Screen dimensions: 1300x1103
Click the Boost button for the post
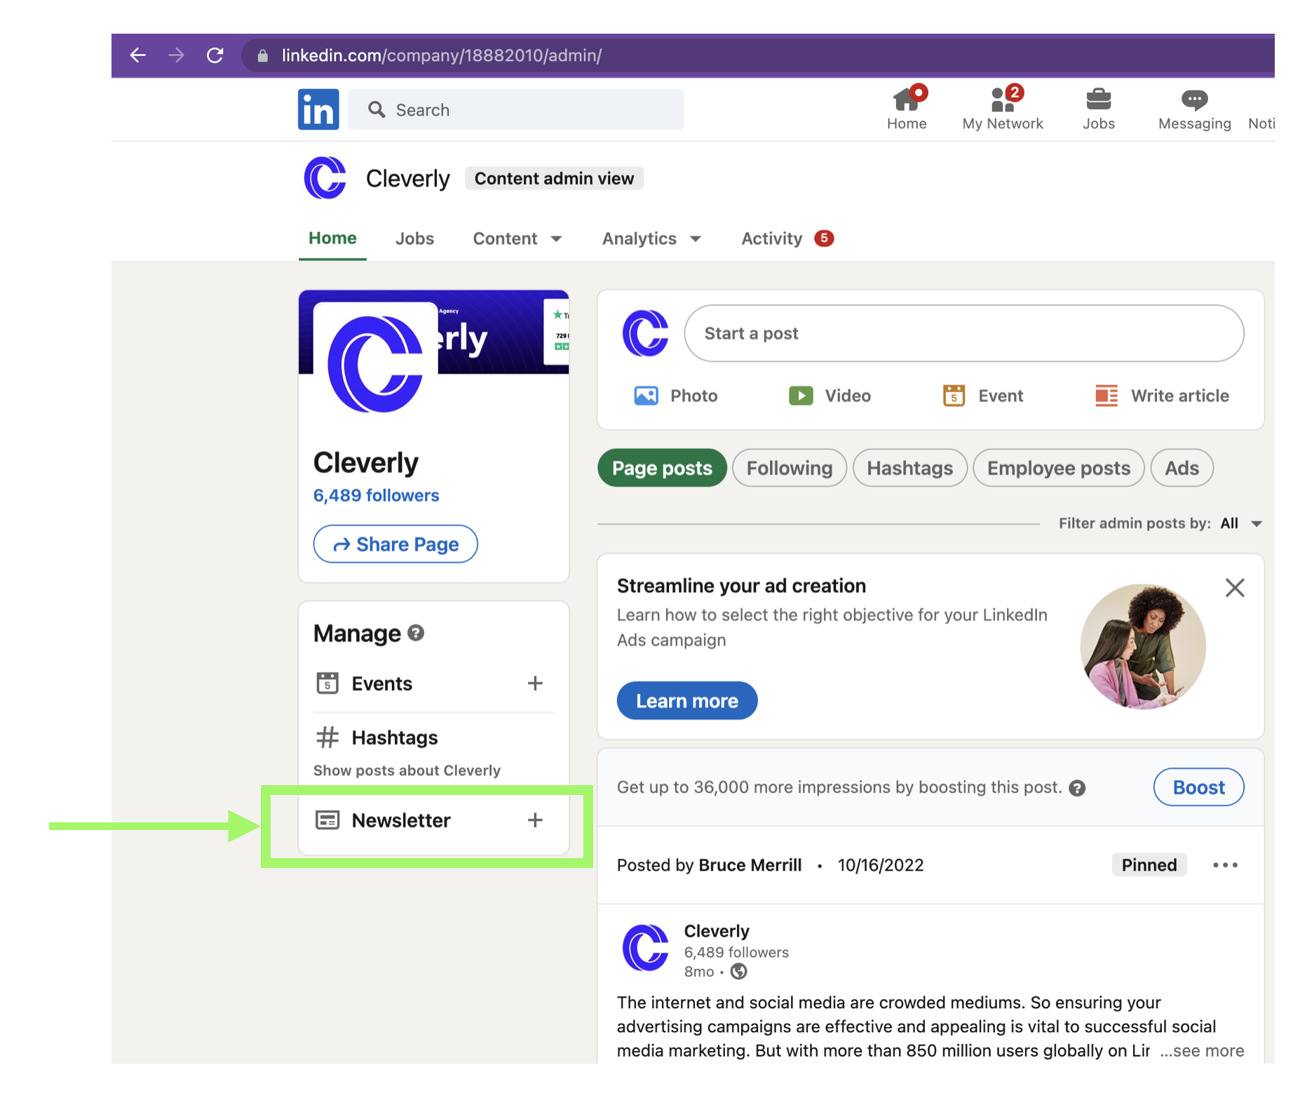click(x=1198, y=787)
